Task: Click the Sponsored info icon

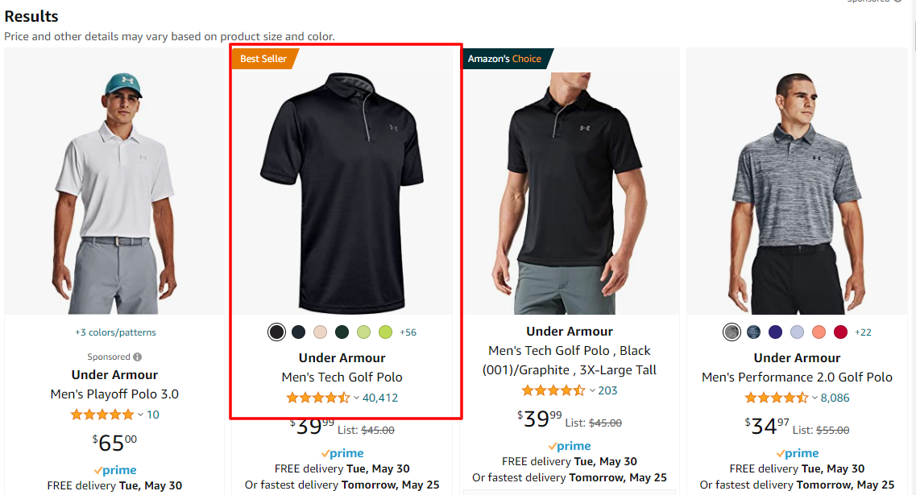Action: click(x=137, y=357)
